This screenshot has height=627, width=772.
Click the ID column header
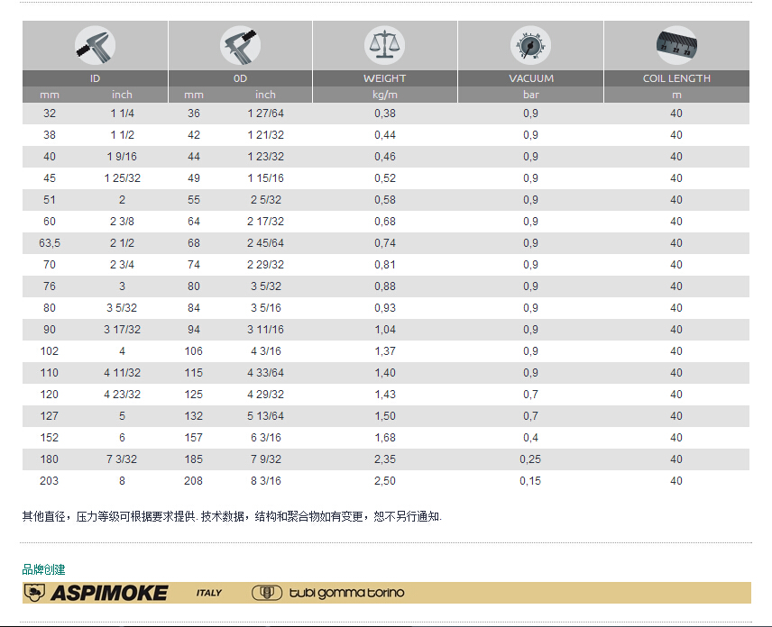click(95, 78)
